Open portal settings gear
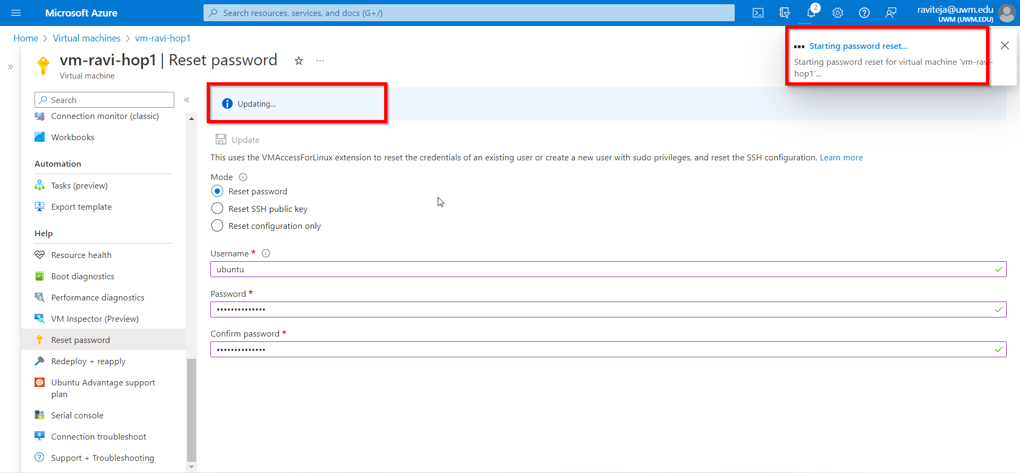The width and height of the screenshot is (1020, 473). 838,13
